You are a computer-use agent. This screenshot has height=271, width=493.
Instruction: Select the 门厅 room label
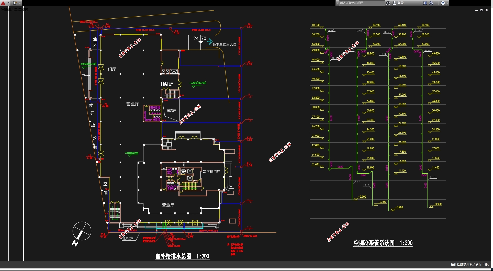click(x=112, y=69)
